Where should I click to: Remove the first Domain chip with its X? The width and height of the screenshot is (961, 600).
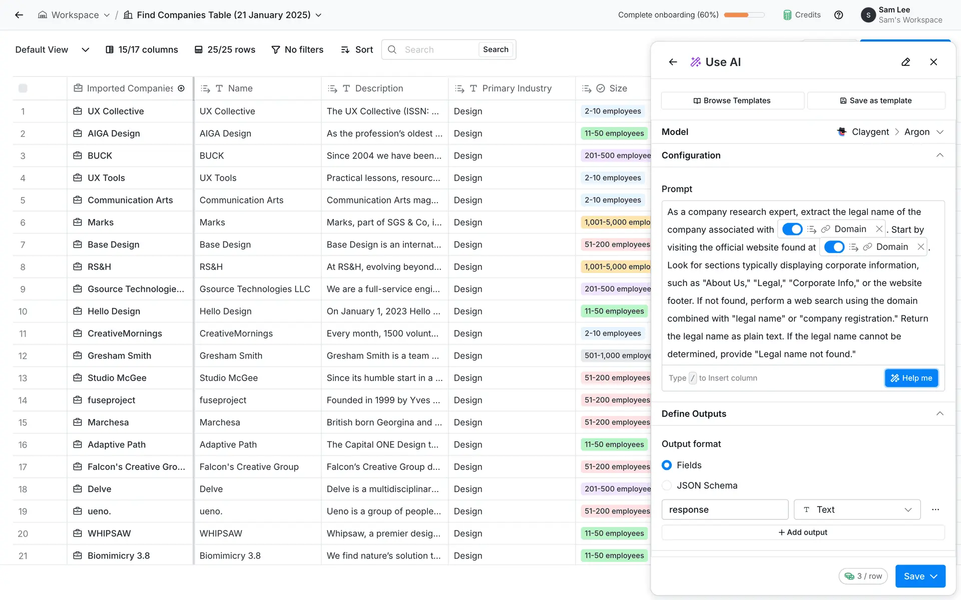pos(879,229)
